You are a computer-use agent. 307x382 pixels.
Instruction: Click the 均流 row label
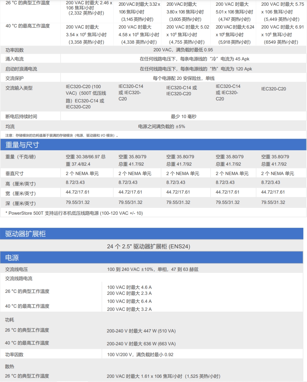click(x=10, y=127)
